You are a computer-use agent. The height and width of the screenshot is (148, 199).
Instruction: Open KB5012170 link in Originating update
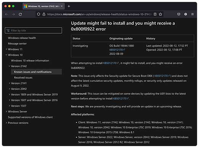pyautogui.click(x=117, y=50)
